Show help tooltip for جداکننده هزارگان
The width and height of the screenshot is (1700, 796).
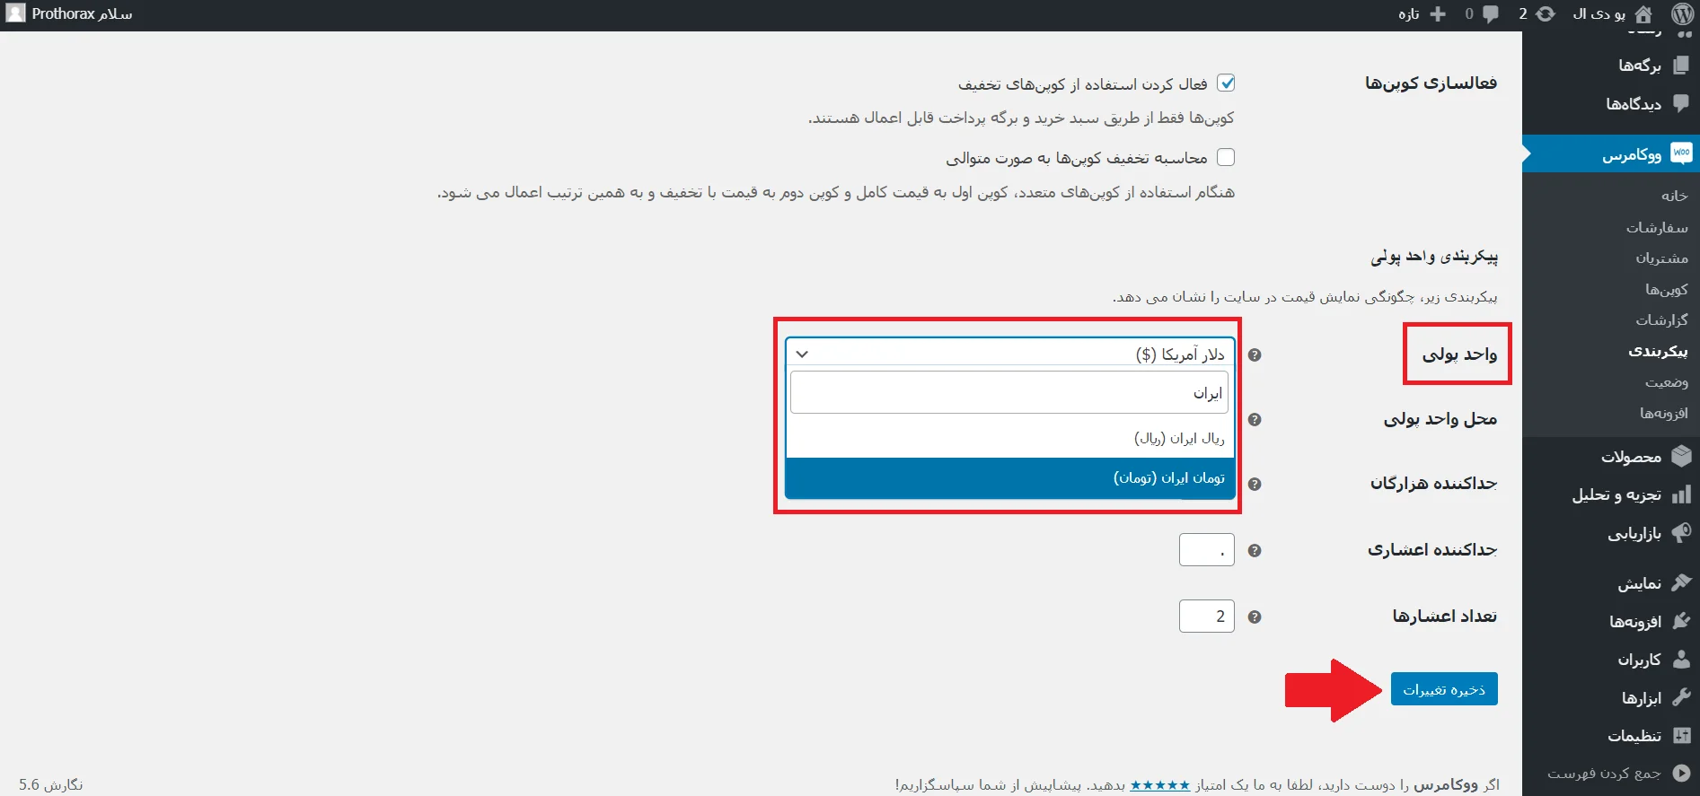point(1255,485)
